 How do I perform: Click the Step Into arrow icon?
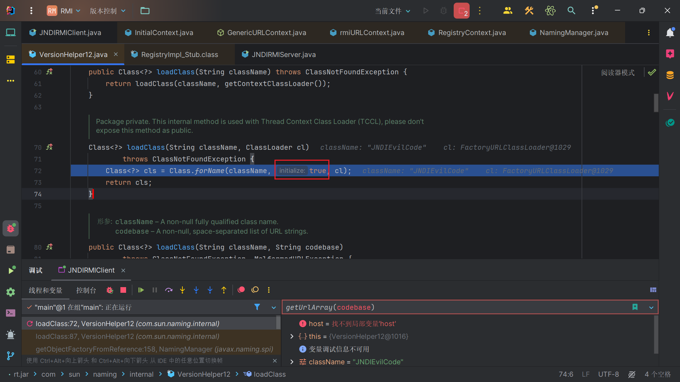(182, 290)
